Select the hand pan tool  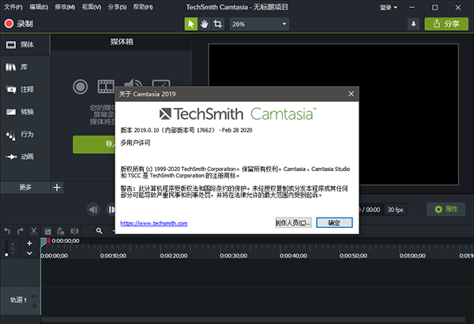click(204, 24)
